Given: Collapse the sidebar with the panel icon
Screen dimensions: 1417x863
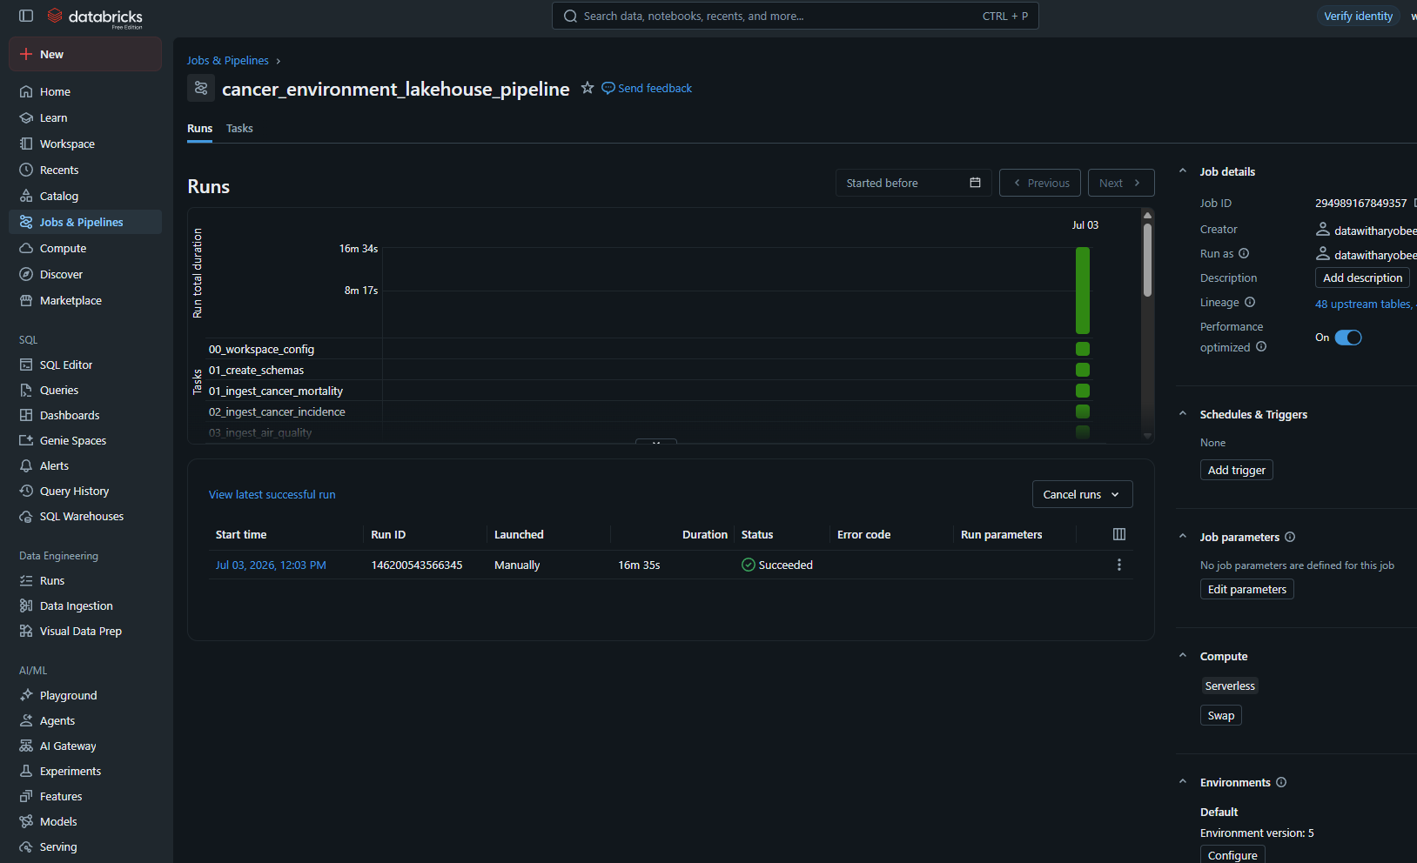Looking at the screenshot, I should coord(26,16).
